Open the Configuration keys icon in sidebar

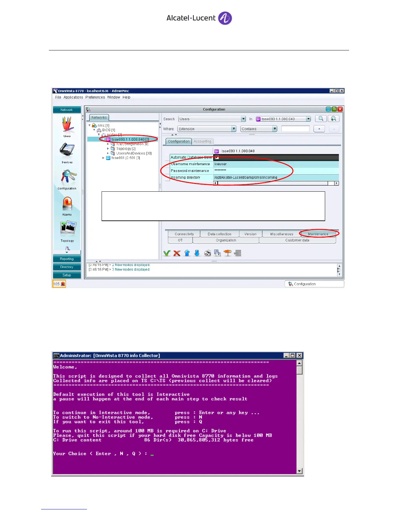[x=68, y=177]
